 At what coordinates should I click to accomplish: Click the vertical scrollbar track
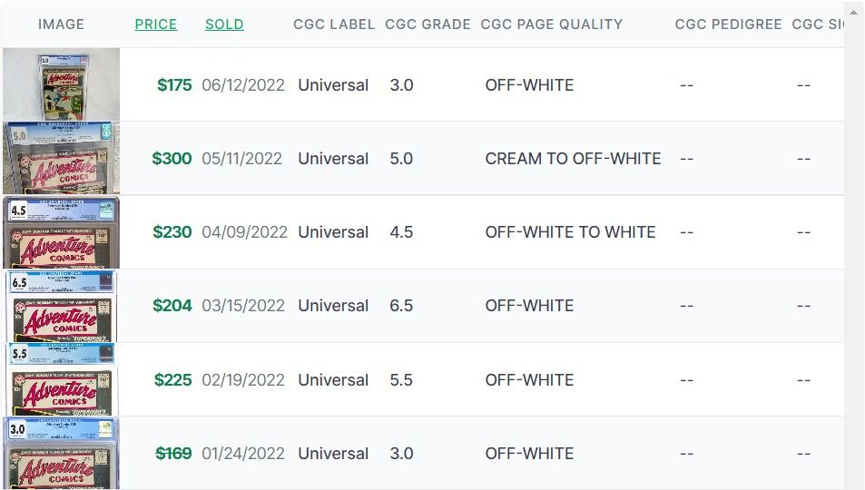(853, 254)
